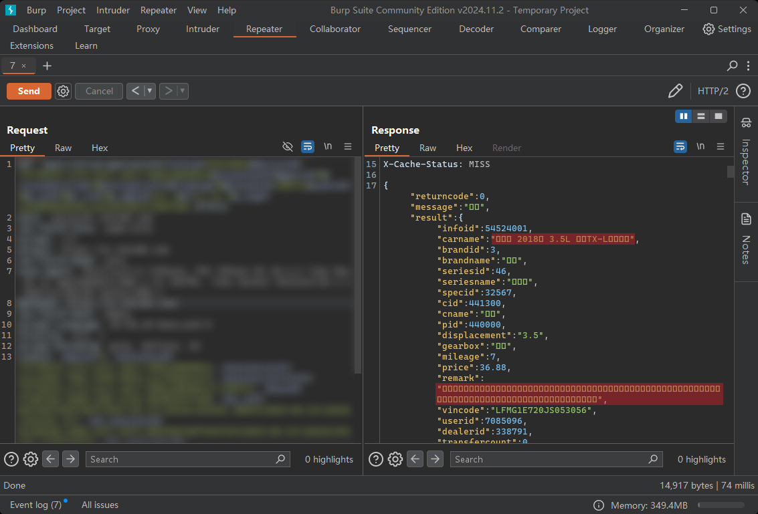The width and height of the screenshot is (758, 514).
Task: Add a new Repeater tab with plus
Action: [x=47, y=66]
